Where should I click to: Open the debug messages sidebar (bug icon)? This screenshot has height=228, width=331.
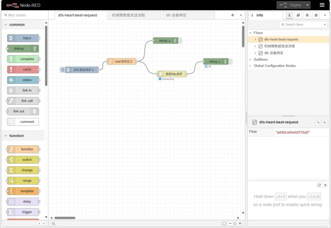tap(307, 15)
